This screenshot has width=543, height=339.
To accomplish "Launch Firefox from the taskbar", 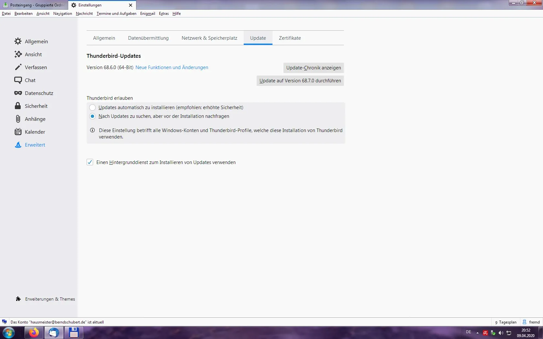I will pyautogui.click(x=34, y=333).
